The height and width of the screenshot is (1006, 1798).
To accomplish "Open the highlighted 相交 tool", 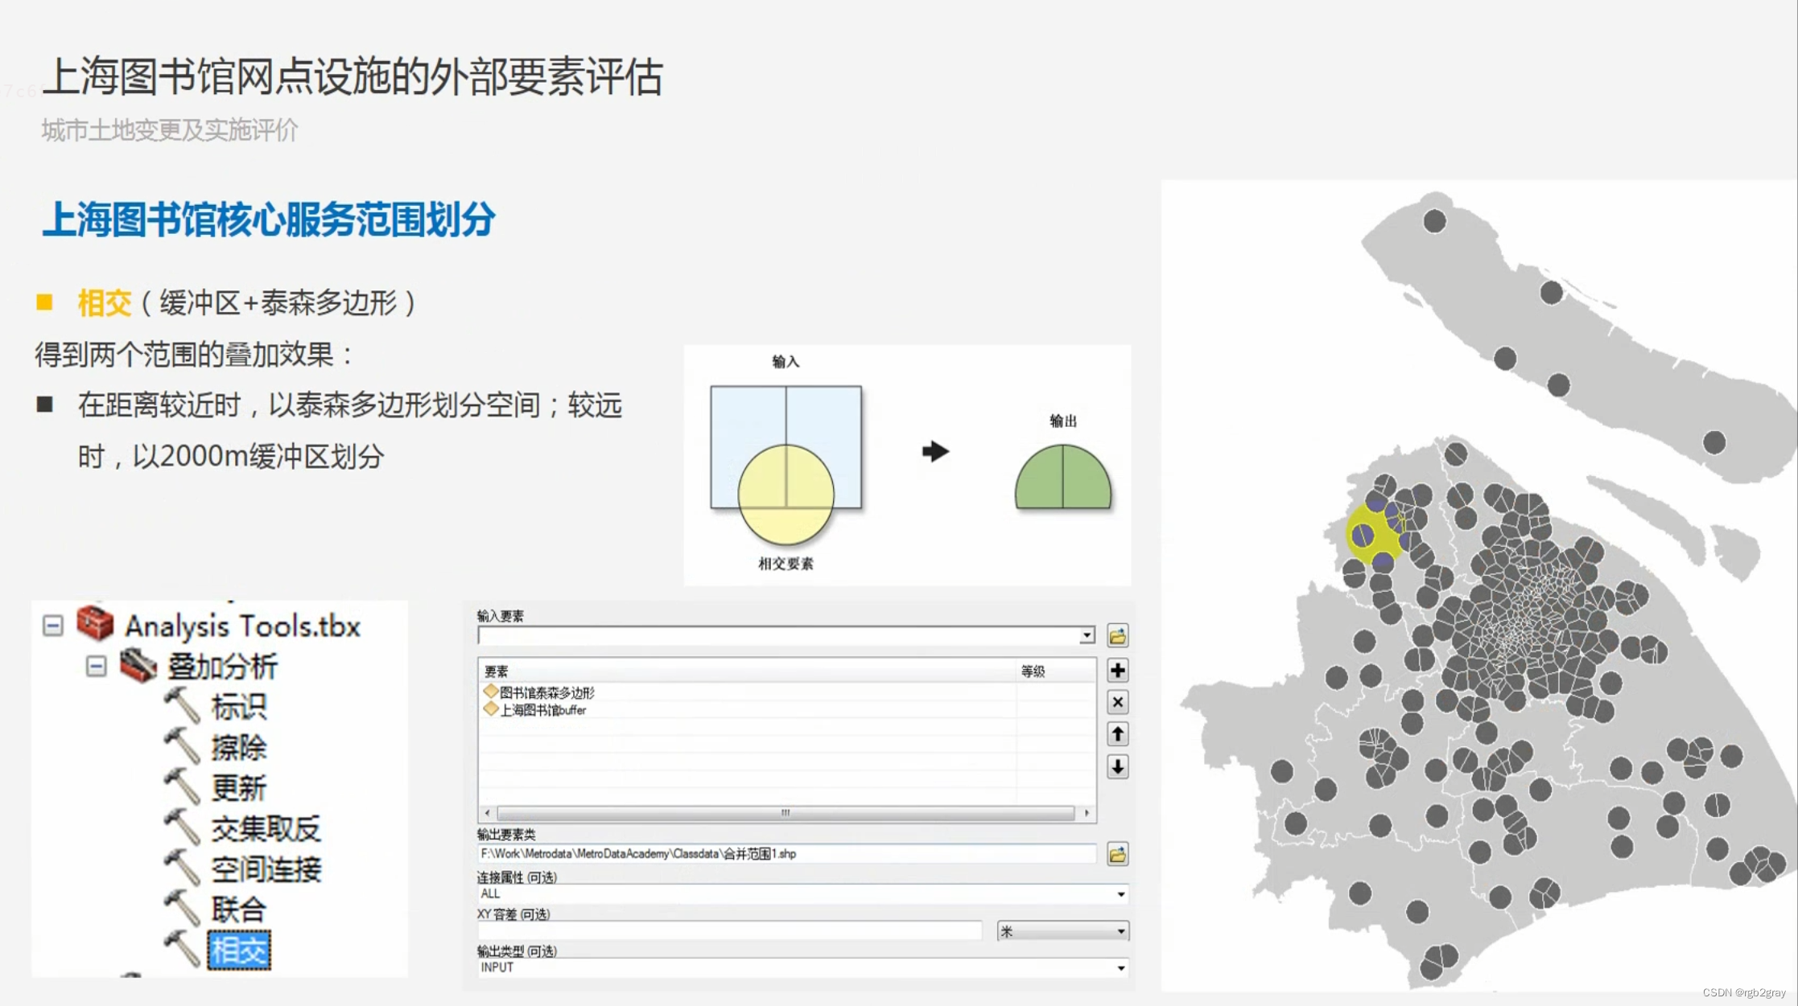I will [239, 951].
